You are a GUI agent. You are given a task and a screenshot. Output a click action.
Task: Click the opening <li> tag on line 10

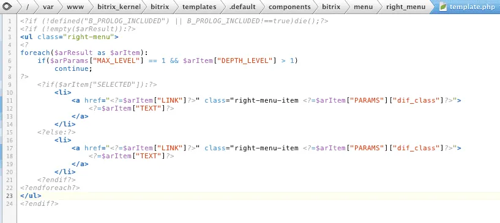pos(63,93)
